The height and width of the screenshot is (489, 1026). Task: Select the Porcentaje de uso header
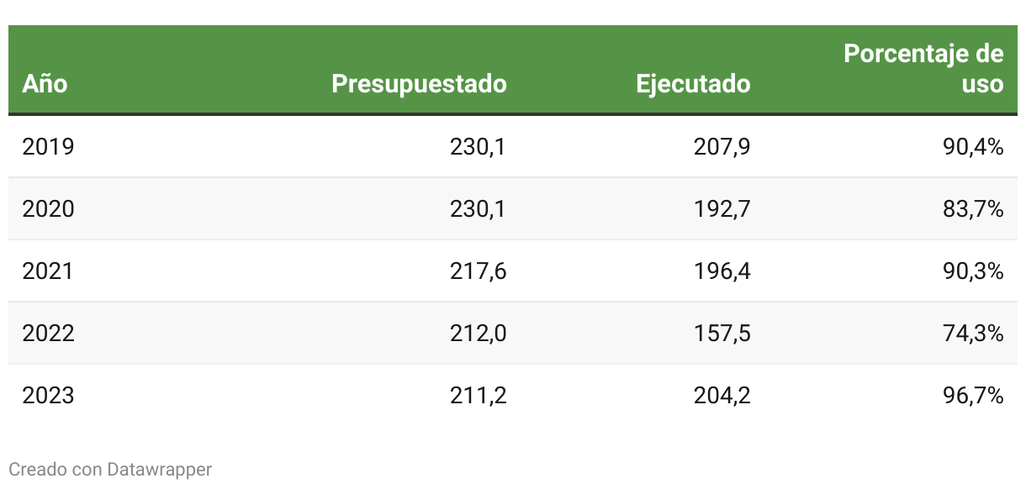pos(923,69)
